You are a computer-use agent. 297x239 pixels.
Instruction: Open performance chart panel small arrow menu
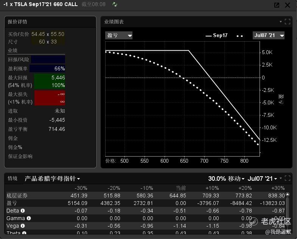point(281,22)
